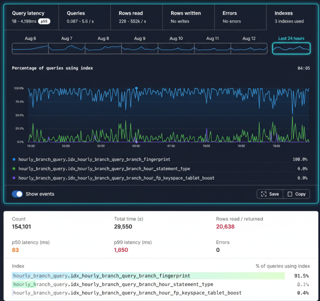Switch to the Queries tab
This screenshot has width=320, height=301.
pos(84,17)
